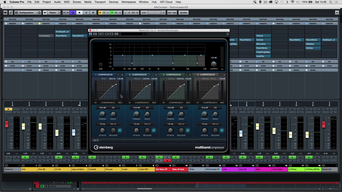This screenshot has width=342, height=192.
Task: Open the Workspaces menu
Action: coord(129,2)
